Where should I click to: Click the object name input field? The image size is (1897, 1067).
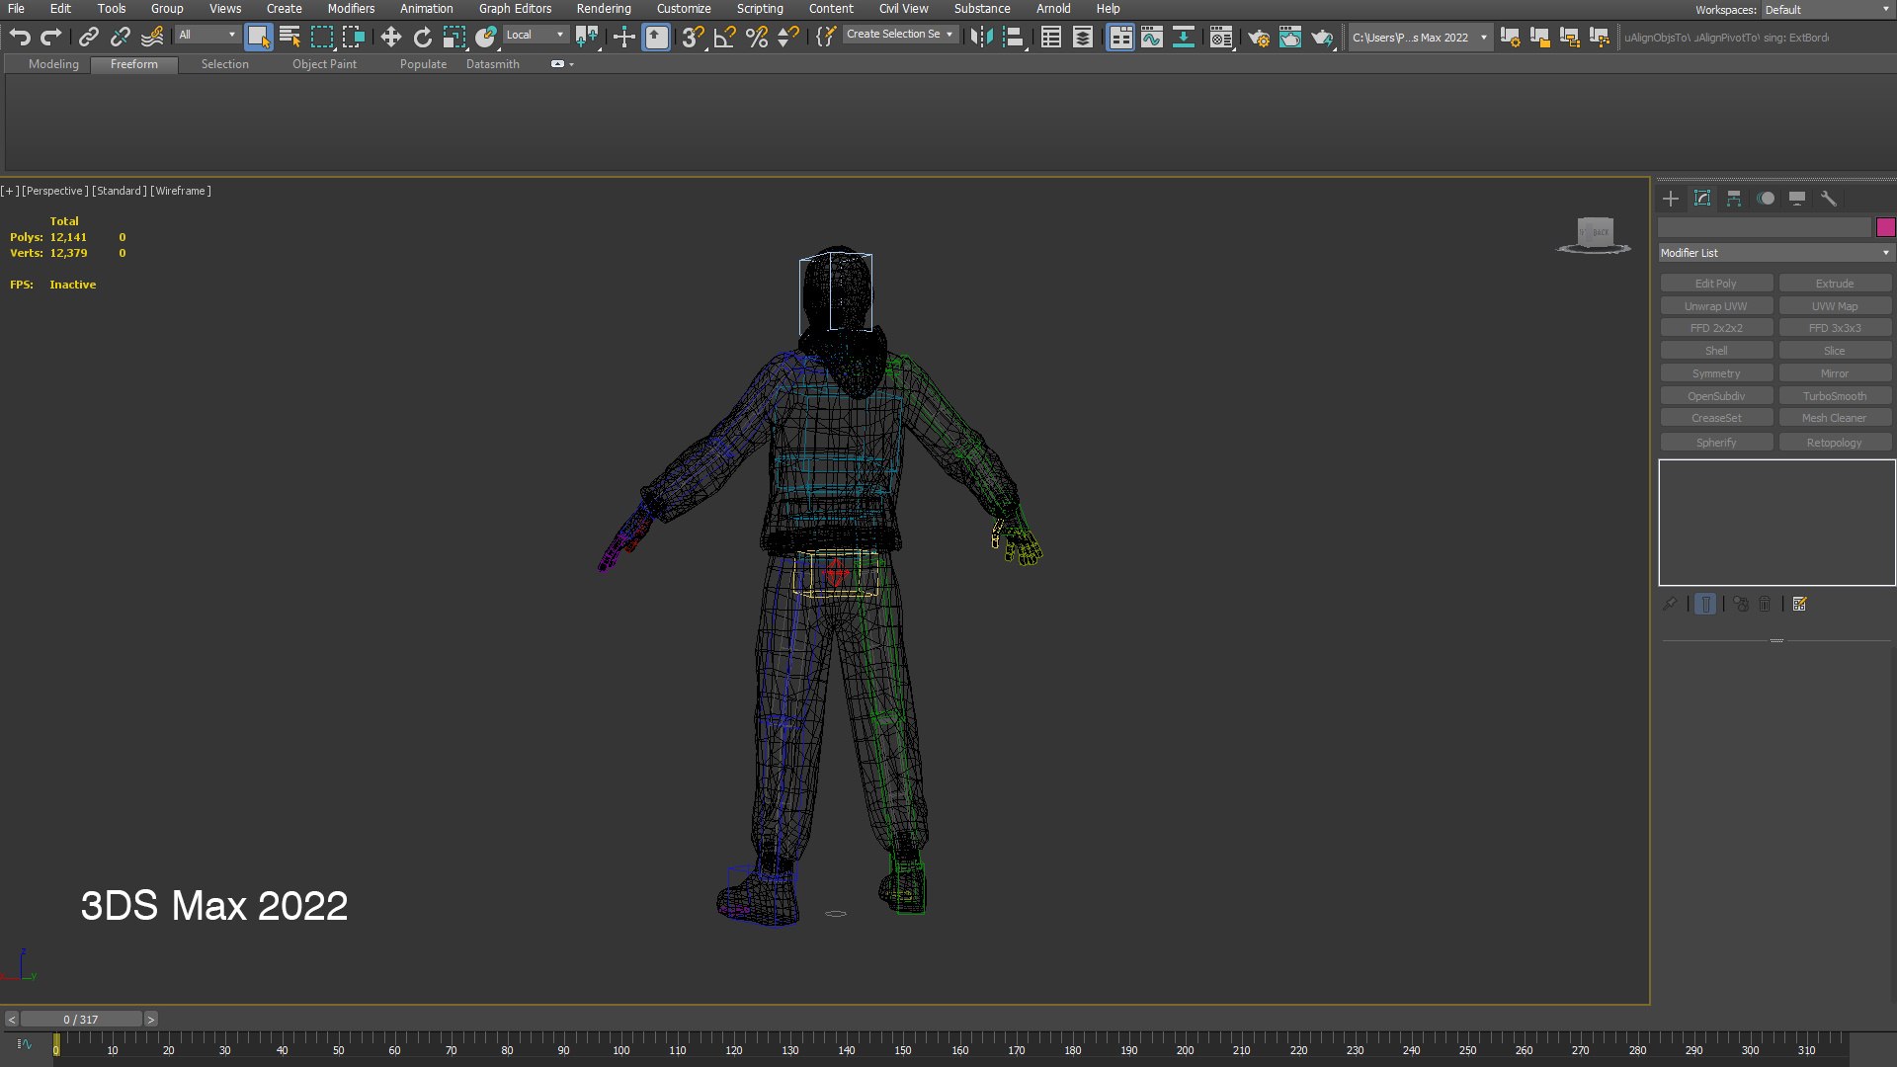(x=1765, y=227)
